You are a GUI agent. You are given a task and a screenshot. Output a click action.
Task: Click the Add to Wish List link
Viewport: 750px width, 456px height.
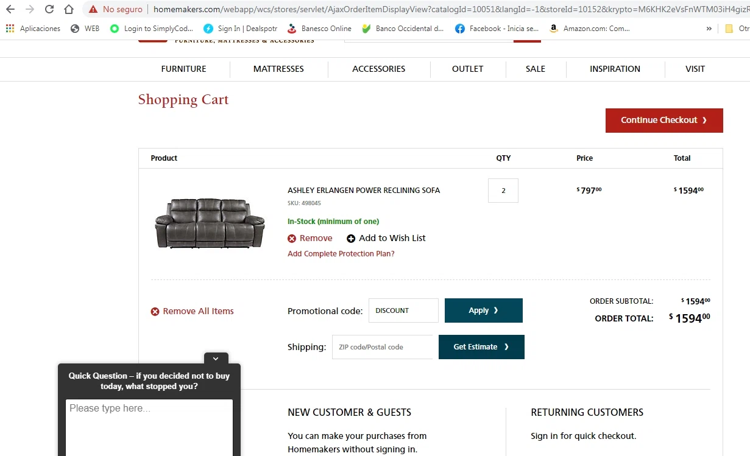pyautogui.click(x=386, y=238)
